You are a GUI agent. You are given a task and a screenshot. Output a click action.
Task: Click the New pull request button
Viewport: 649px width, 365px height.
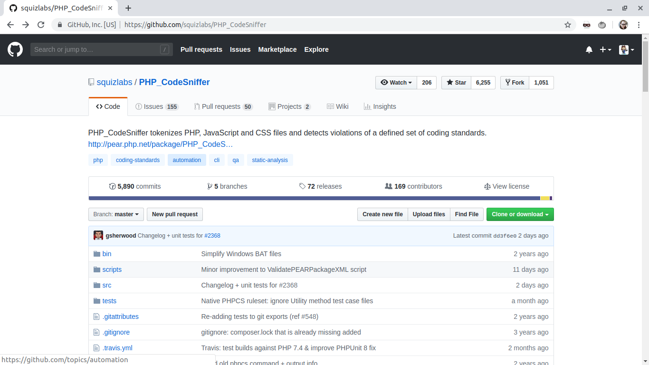point(175,214)
